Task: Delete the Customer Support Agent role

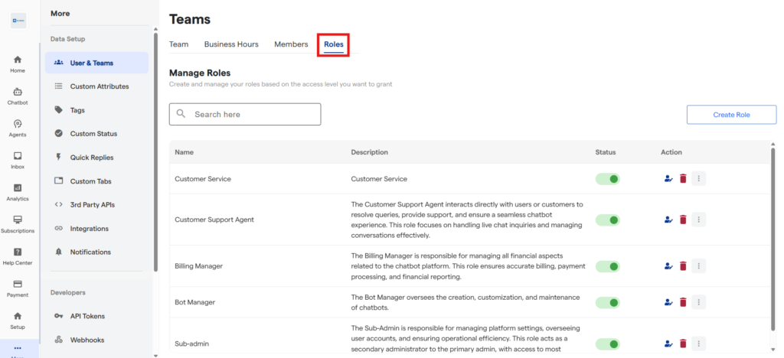Action: click(683, 220)
